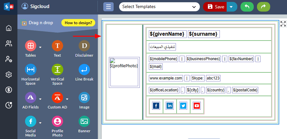Select the Horizontal Space element

point(30,70)
